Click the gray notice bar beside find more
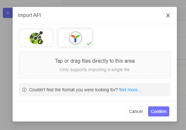Screen dimensions: 186x130 coord(155,90)
